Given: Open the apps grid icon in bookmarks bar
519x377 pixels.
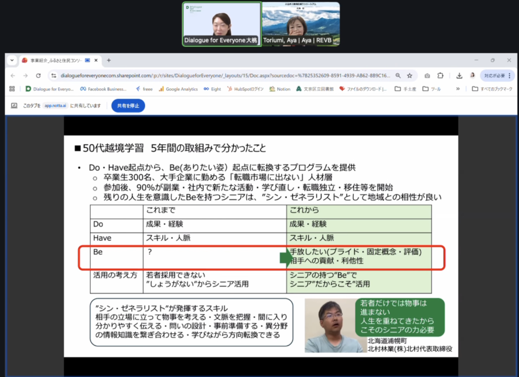Looking at the screenshot, I should click(12, 89).
